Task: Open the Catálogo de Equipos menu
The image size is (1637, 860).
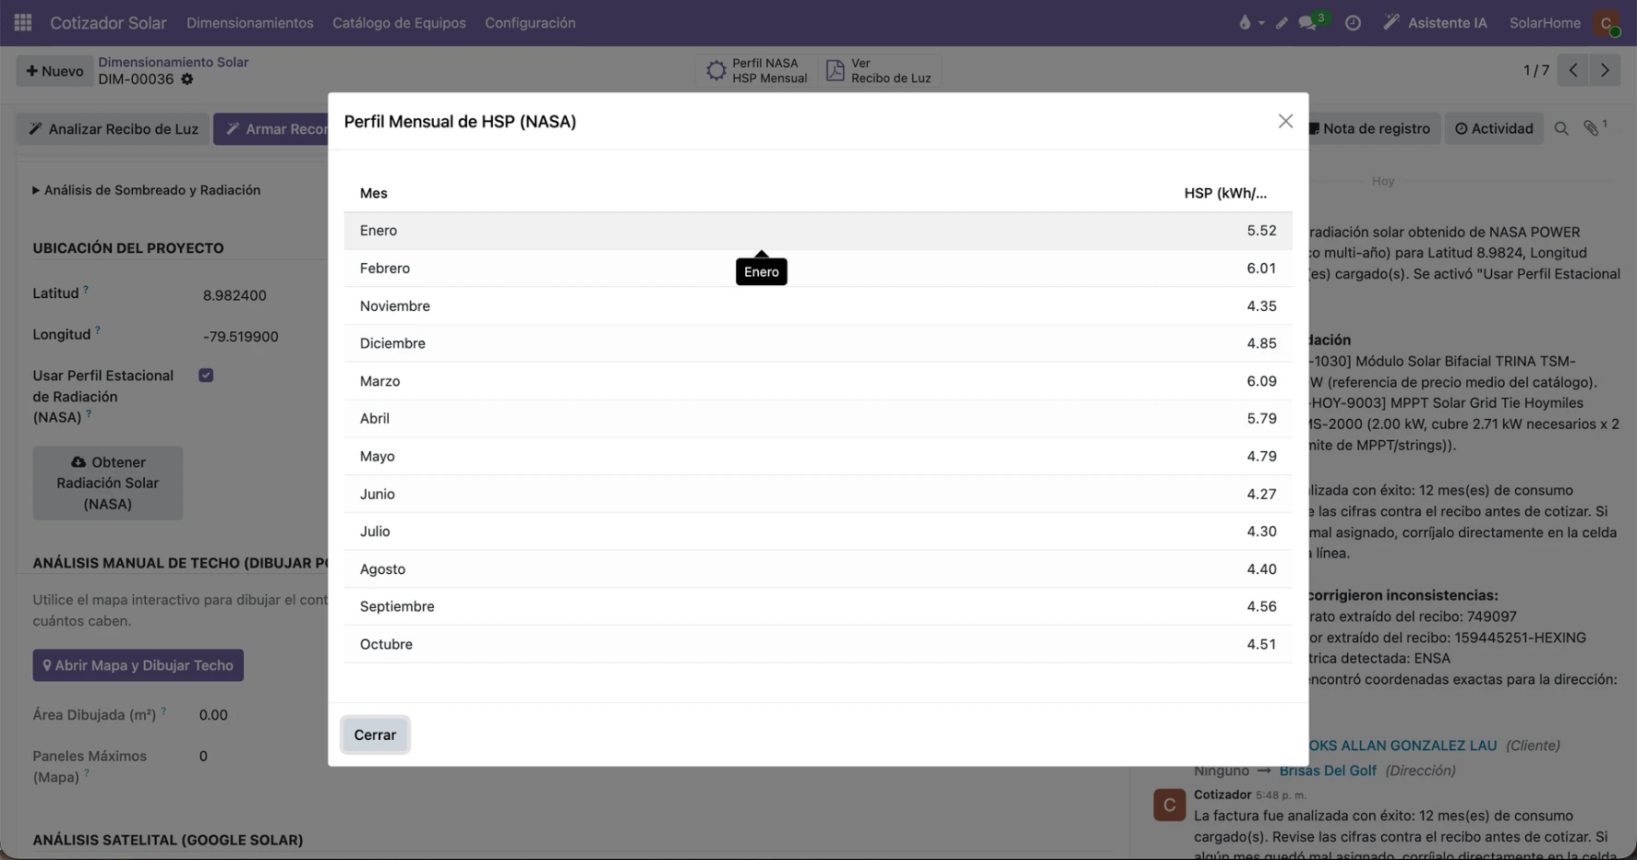Action: coord(399,23)
